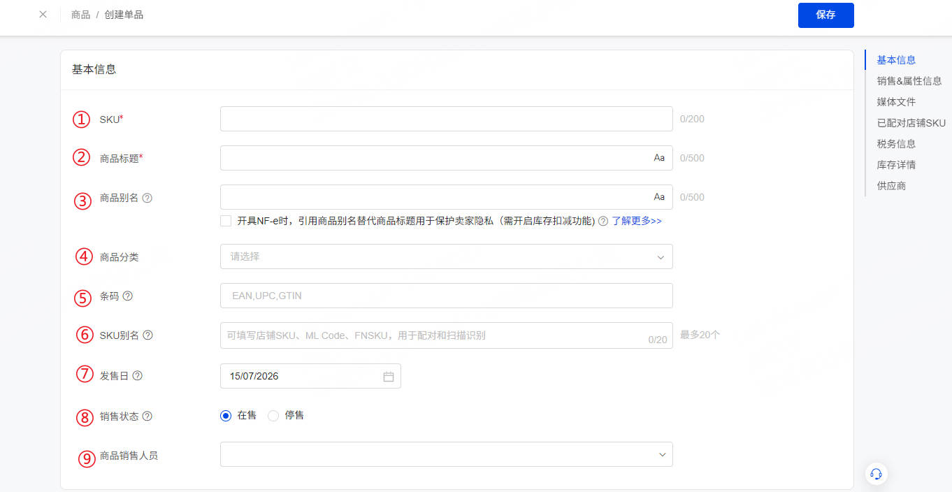Click the Aa icon in 商品标题 field
Image resolution: width=952 pixels, height=492 pixels.
(659, 158)
